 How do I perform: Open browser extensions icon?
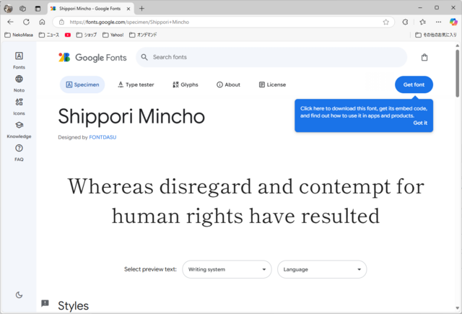(406, 22)
